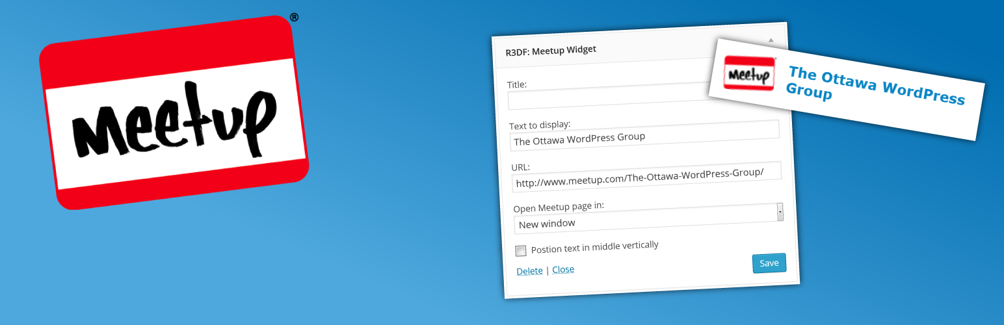Click the dropdown arrow for Open Meetup page in
Screen dimensions: 1004x325
(780, 212)
